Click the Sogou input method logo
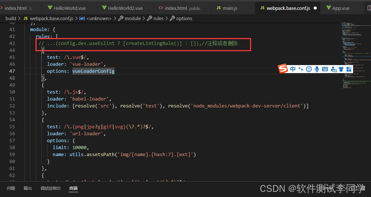371x197 pixels. [x=283, y=69]
